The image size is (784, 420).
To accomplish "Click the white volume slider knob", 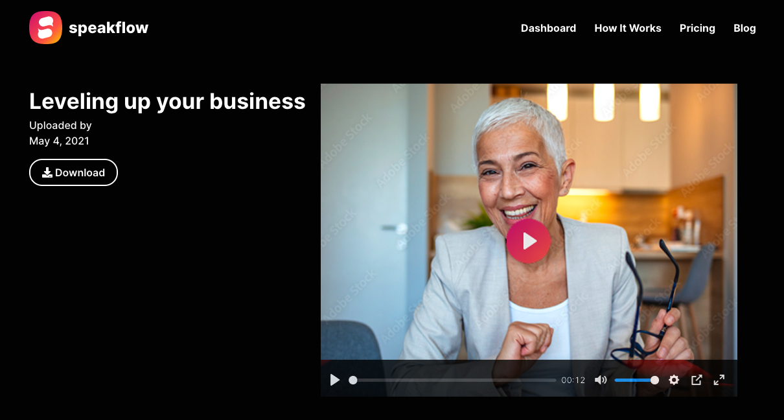I will click(654, 380).
